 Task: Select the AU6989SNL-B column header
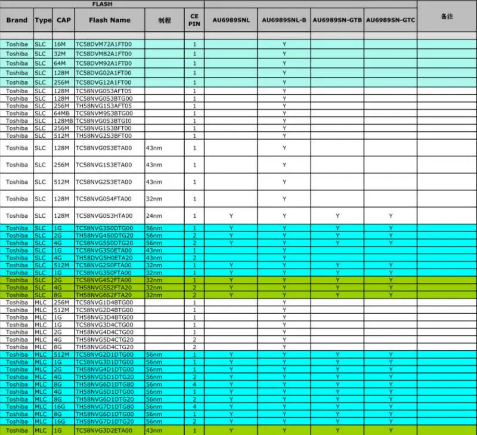click(x=284, y=20)
